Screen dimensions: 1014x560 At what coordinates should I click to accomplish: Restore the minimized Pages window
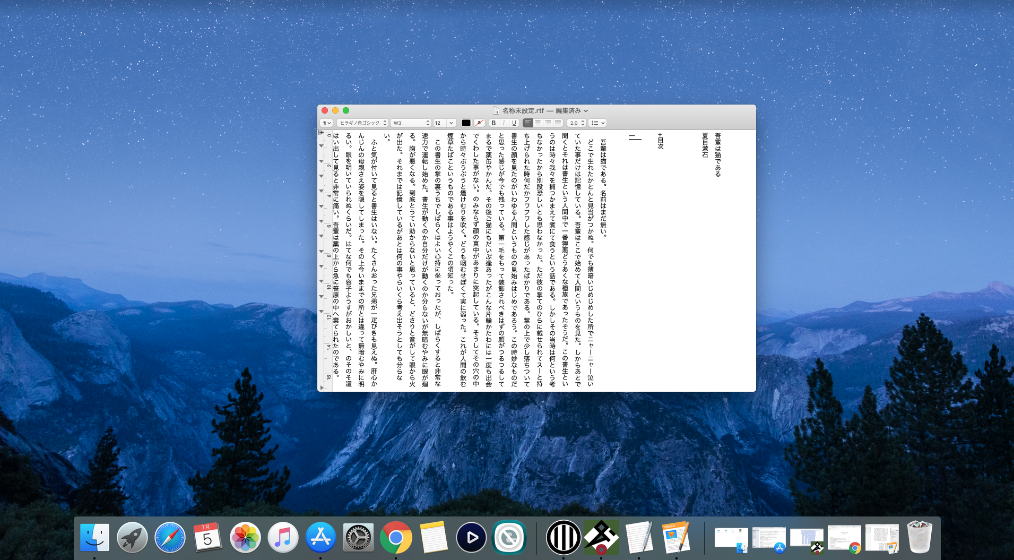tap(882, 538)
